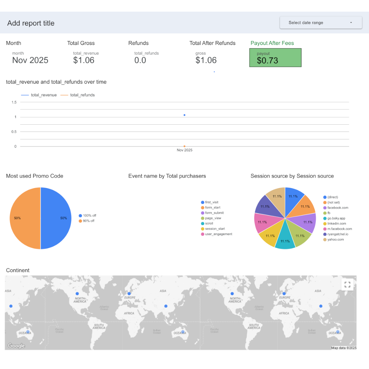The width and height of the screenshot is (369, 369).
Task: Click the first_visit legend item
Action: coord(211,202)
